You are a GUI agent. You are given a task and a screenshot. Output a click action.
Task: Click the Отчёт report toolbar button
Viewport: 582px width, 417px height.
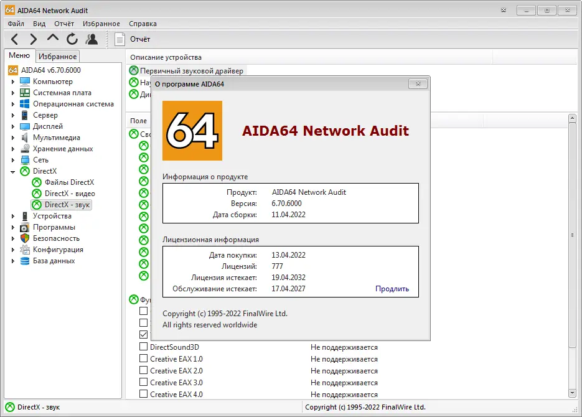click(133, 39)
